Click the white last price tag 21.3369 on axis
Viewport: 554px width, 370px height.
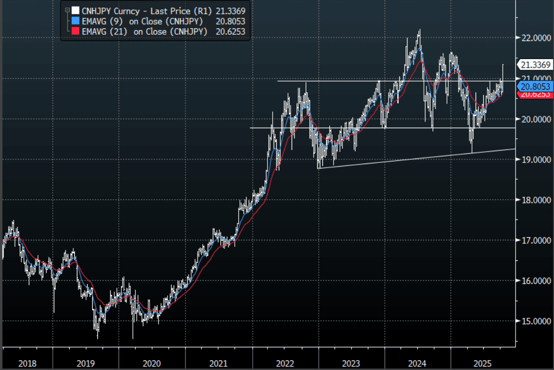[x=535, y=65]
